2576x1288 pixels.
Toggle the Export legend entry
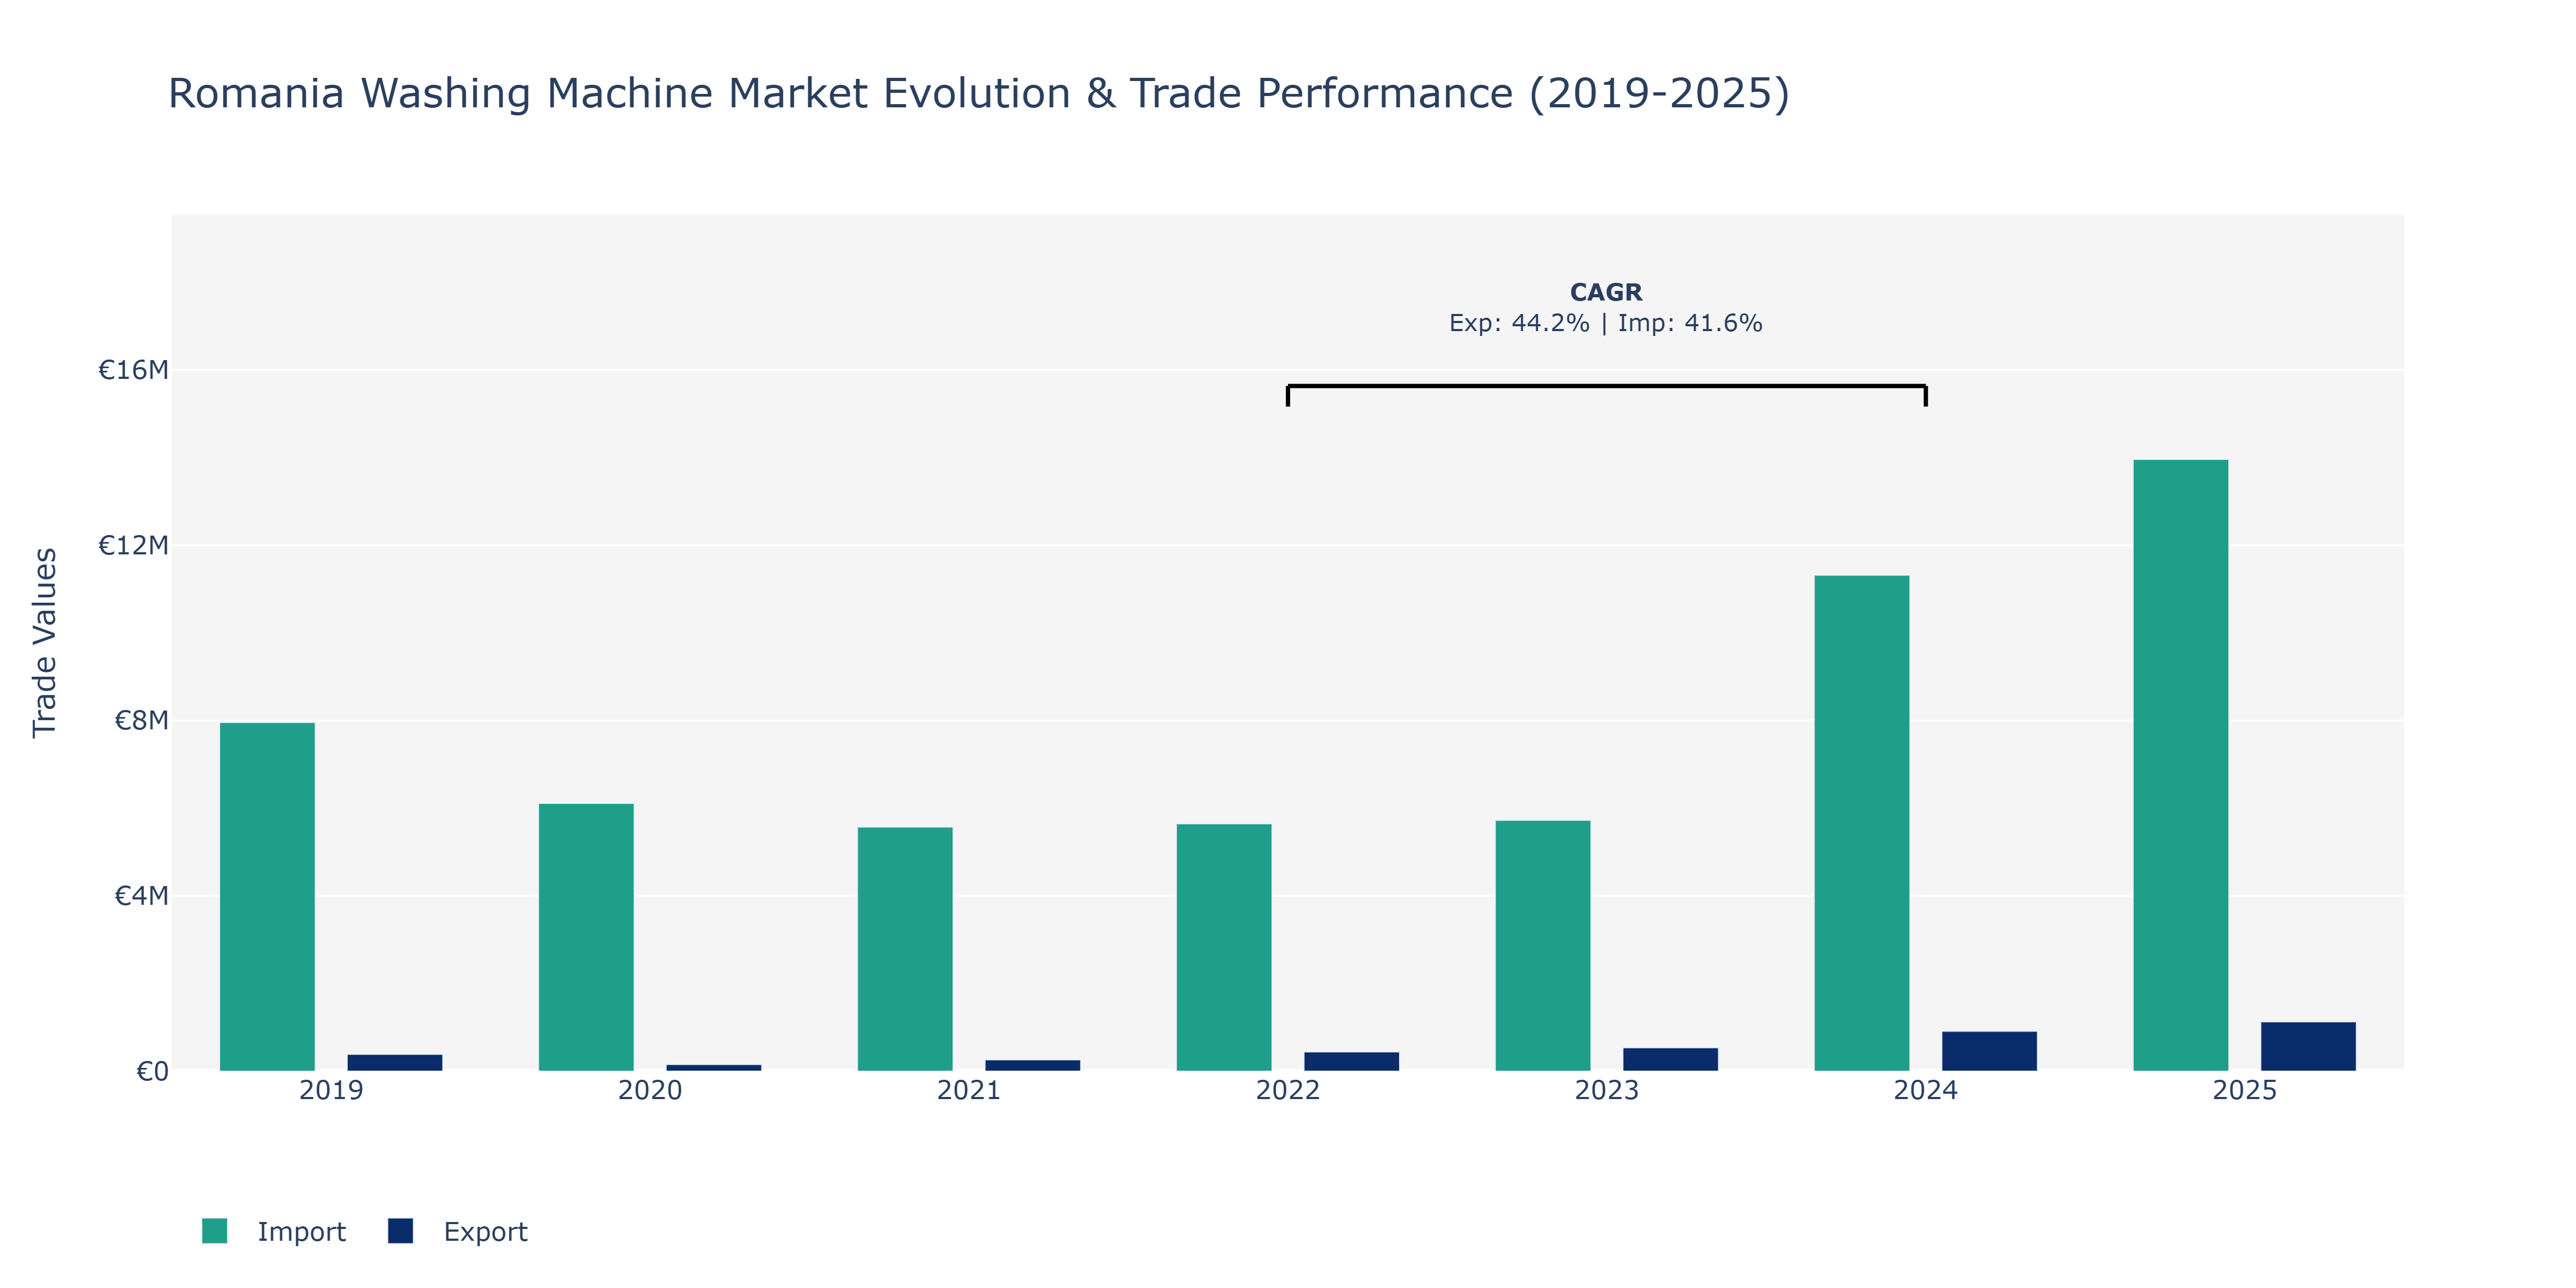click(458, 1231)
